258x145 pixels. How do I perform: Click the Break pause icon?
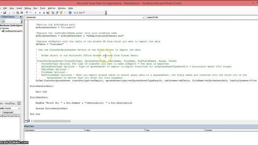pos(40,12)
